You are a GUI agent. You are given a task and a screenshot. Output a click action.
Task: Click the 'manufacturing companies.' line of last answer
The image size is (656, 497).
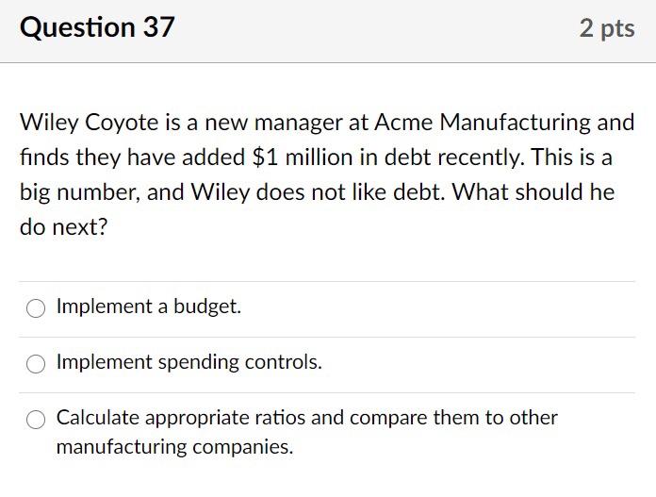tap(174, 447)
